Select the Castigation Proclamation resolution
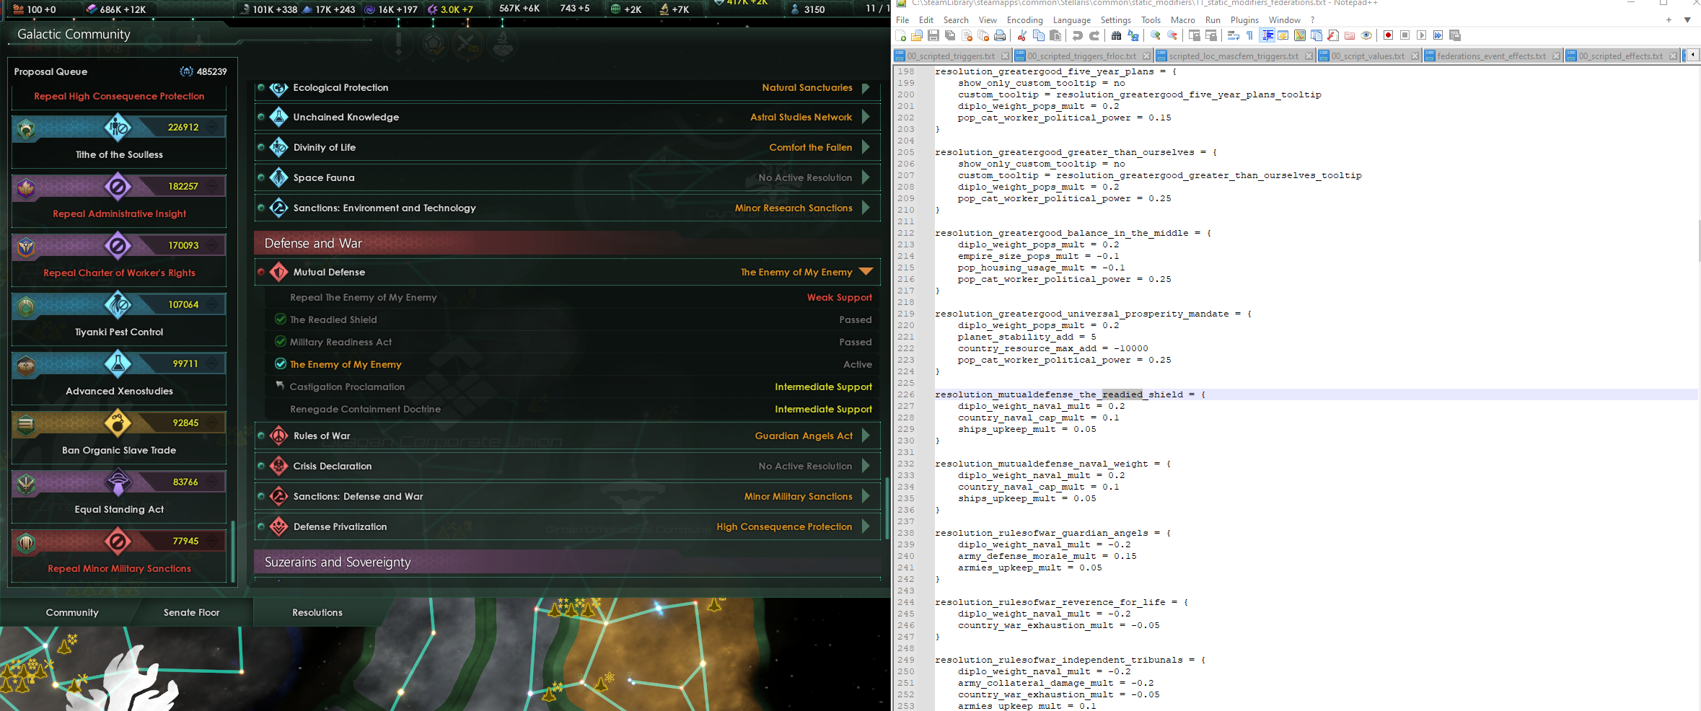The image size is (1701, 711). pyautogui.click(x=347, y=387)
